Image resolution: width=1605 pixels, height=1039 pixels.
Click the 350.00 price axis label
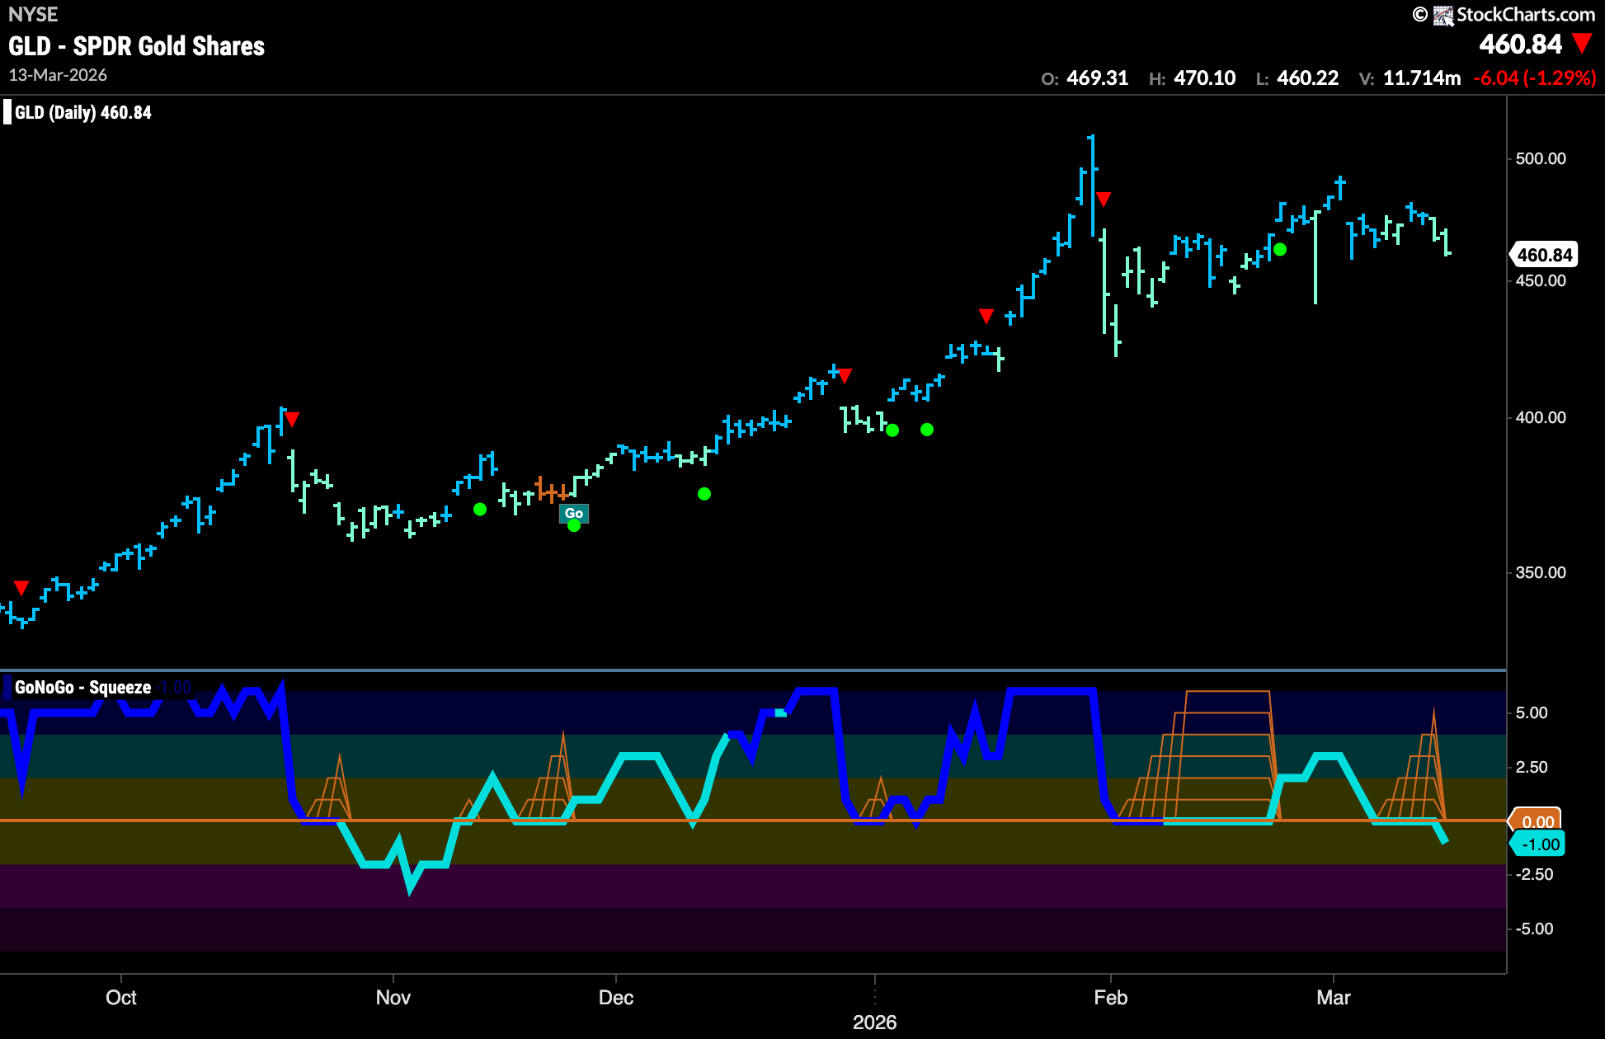tap(1541, 572)
